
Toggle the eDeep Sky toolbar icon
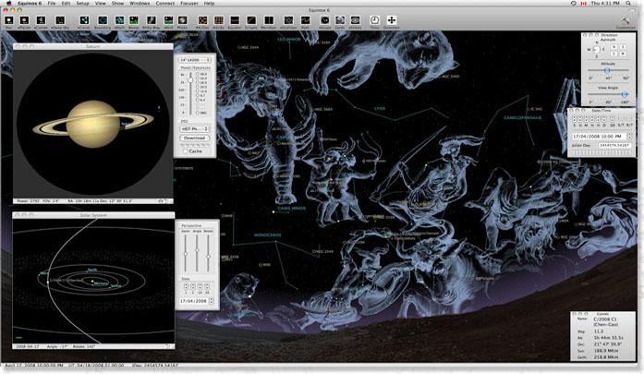[x=60, y=19]
